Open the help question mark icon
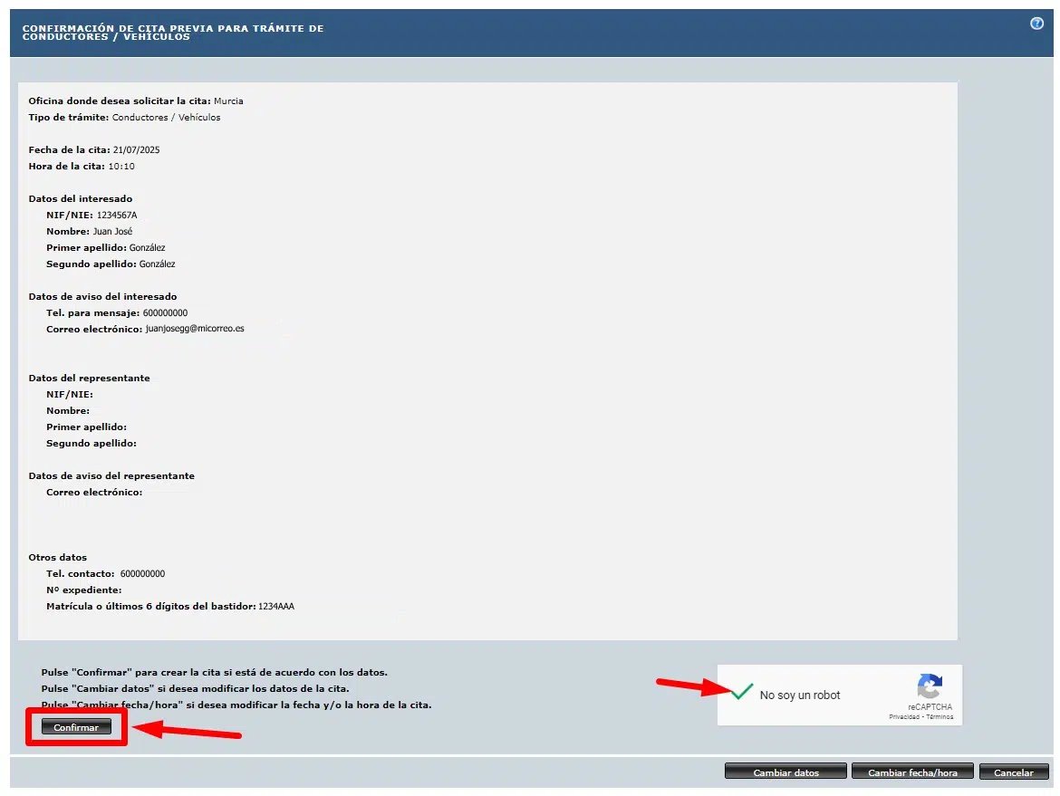 1036,24
